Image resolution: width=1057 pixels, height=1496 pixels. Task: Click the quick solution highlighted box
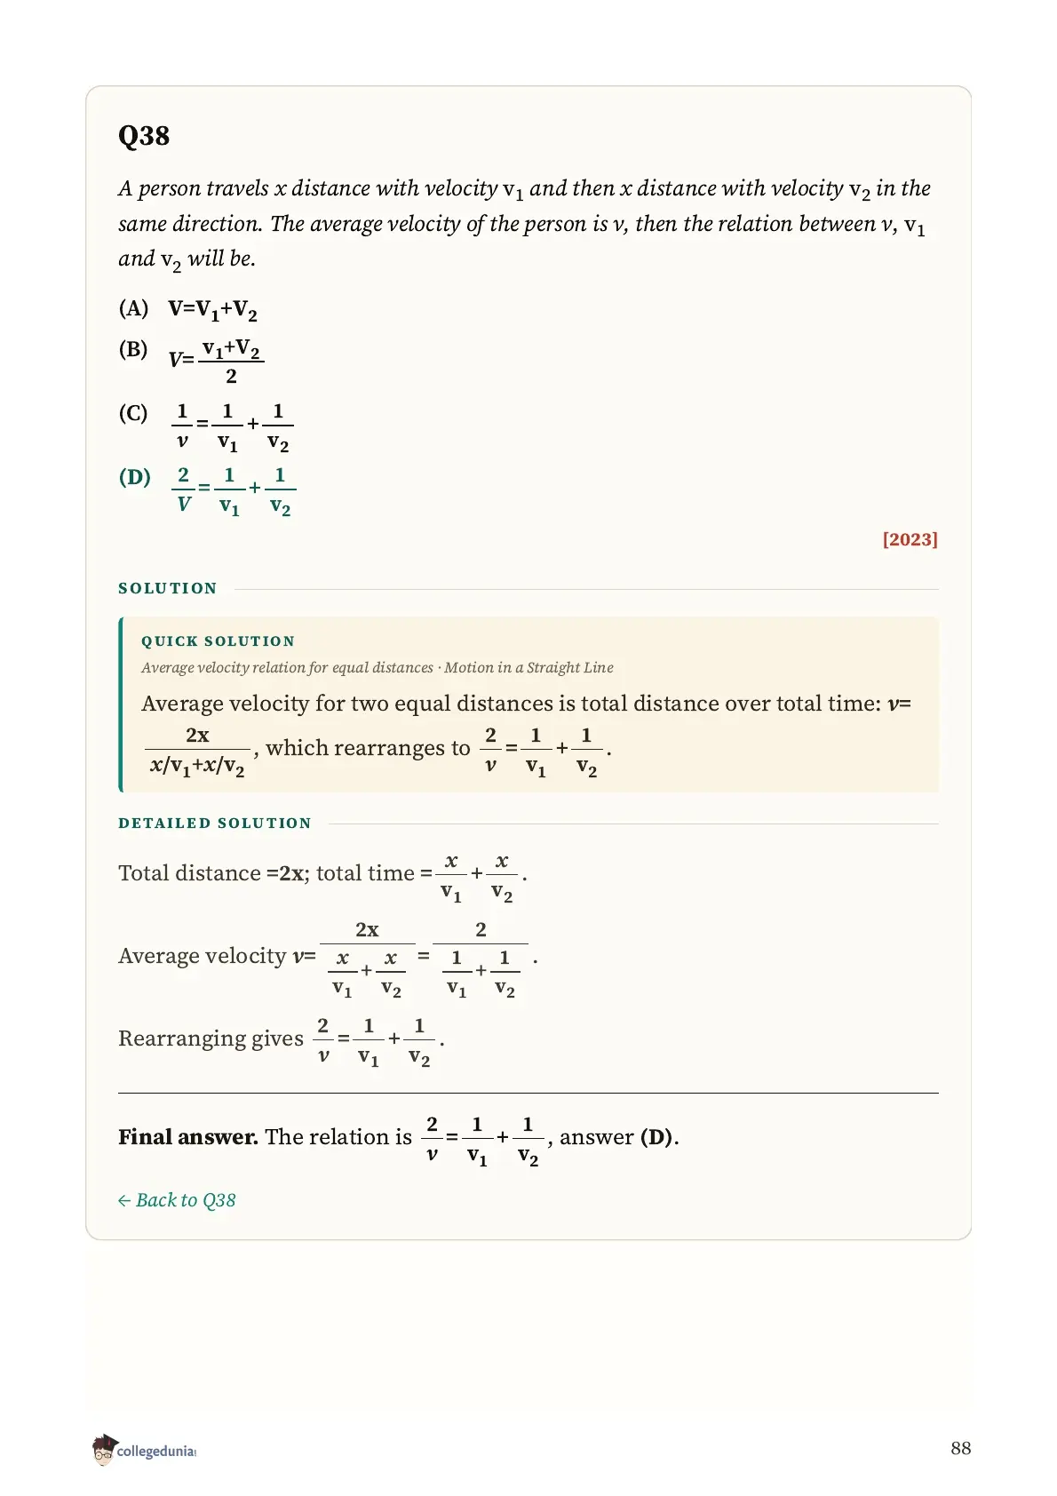point(528,704)
